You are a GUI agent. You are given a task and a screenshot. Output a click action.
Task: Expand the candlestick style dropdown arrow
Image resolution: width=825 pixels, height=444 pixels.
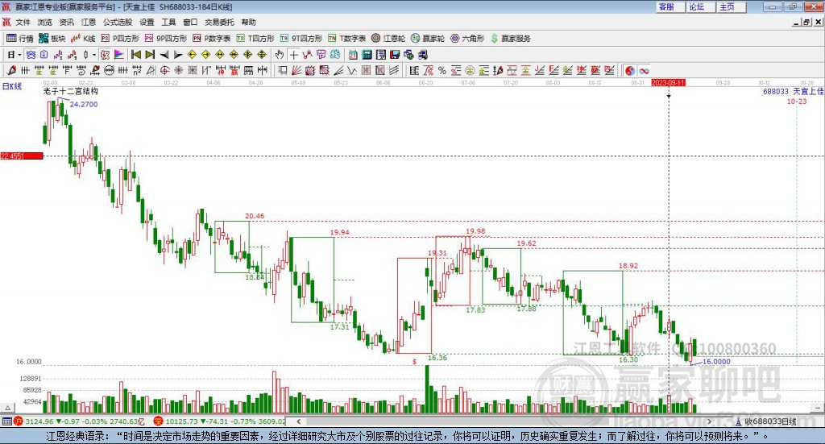pyautogui.click(x=94, y=55)
